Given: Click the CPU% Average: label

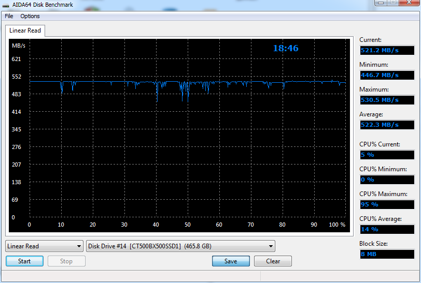Looking at the screenshot, I should click(381, 219).
